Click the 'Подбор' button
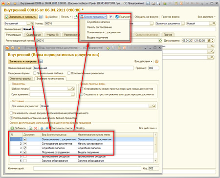The height and width of the screenshot is (178, 220). (x=80, y=128)
